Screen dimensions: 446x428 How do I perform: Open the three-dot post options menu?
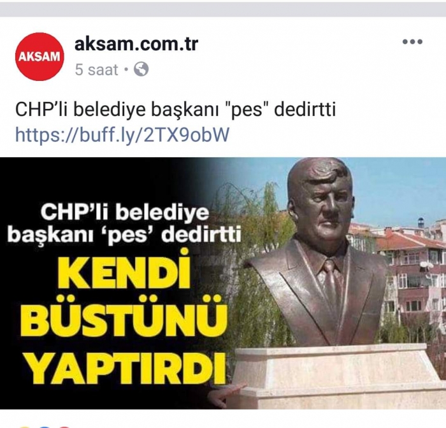pos(412,42)
